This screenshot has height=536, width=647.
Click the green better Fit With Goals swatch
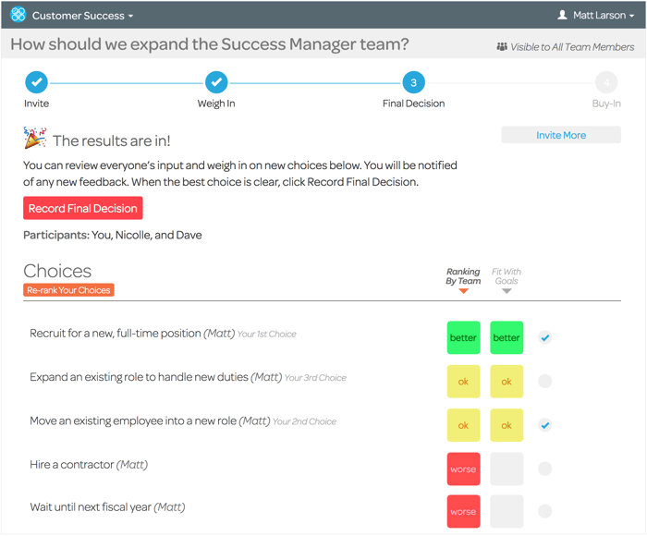(507, 337)
